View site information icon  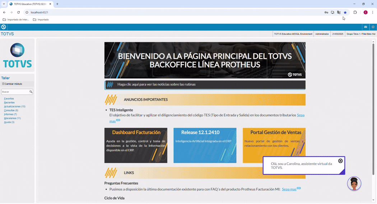27,13
